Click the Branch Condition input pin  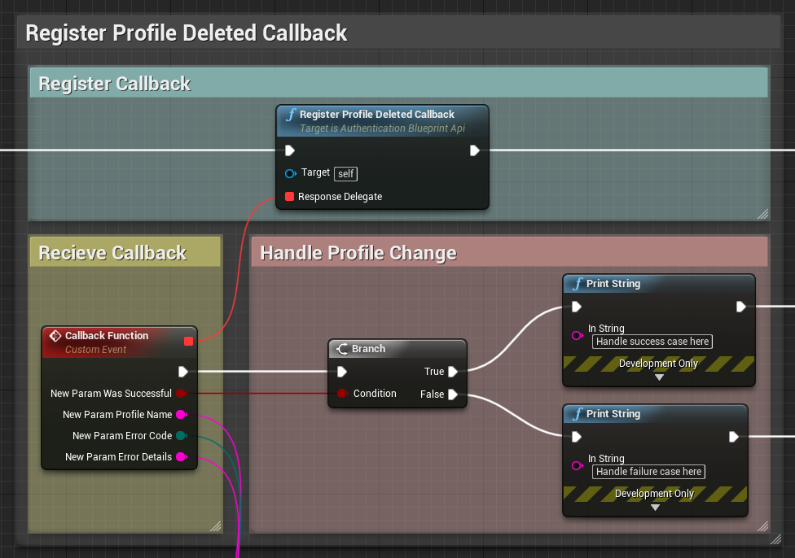click(x=342, y=394)
